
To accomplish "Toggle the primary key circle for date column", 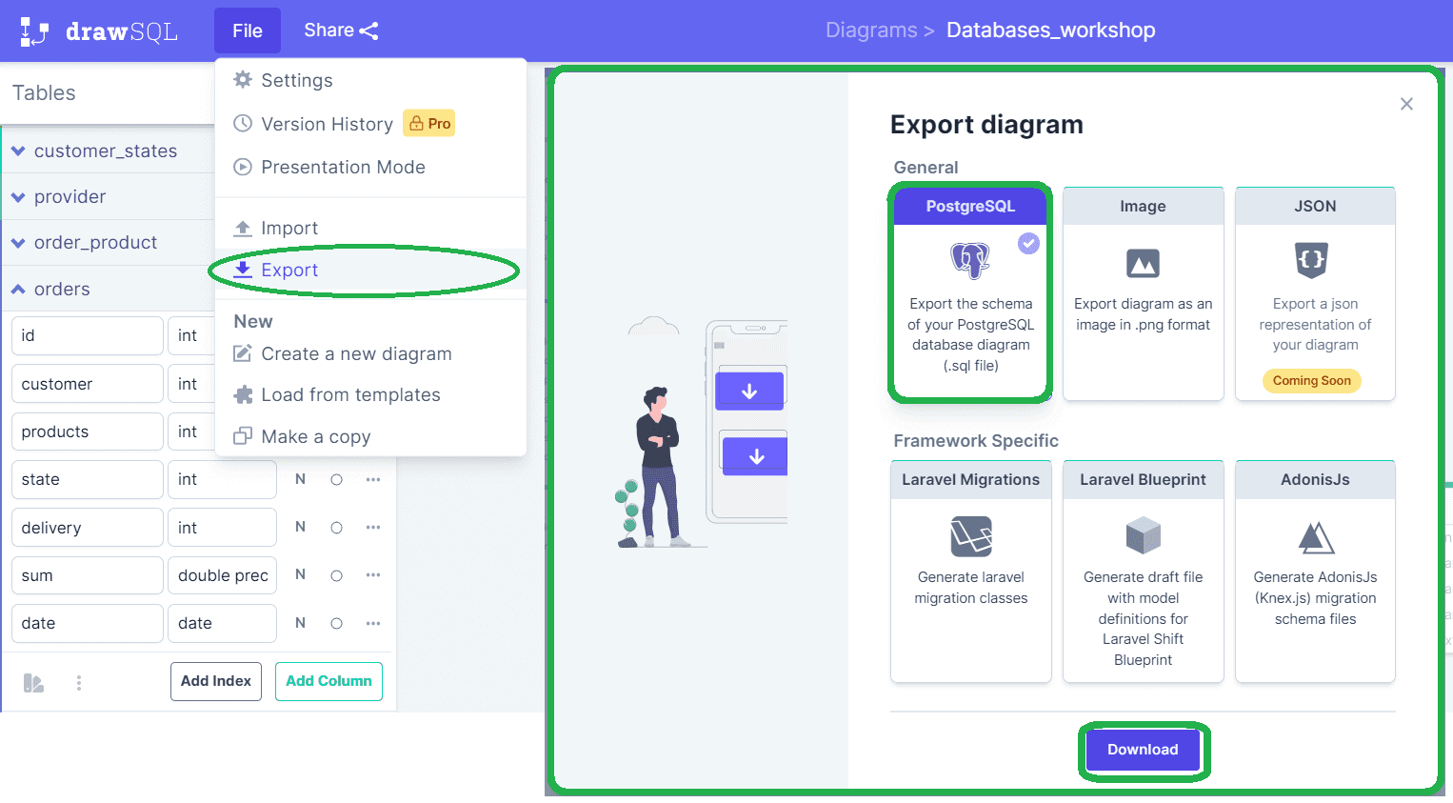I will coord(336,623).
